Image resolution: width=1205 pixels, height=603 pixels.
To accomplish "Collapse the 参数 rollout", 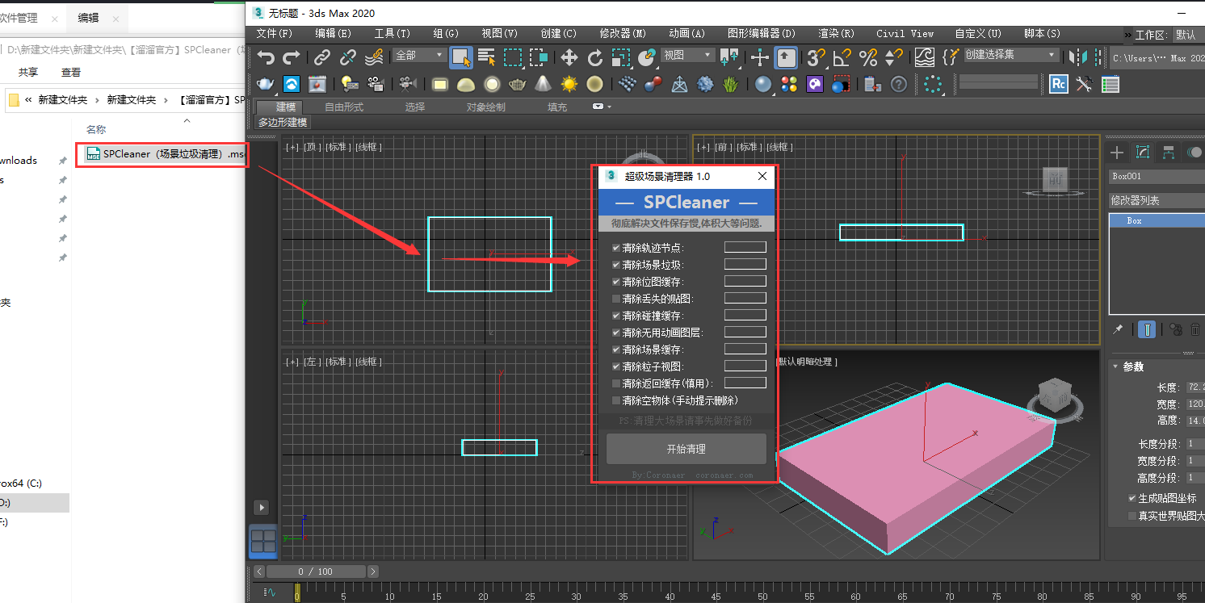I will [1132, 366].
